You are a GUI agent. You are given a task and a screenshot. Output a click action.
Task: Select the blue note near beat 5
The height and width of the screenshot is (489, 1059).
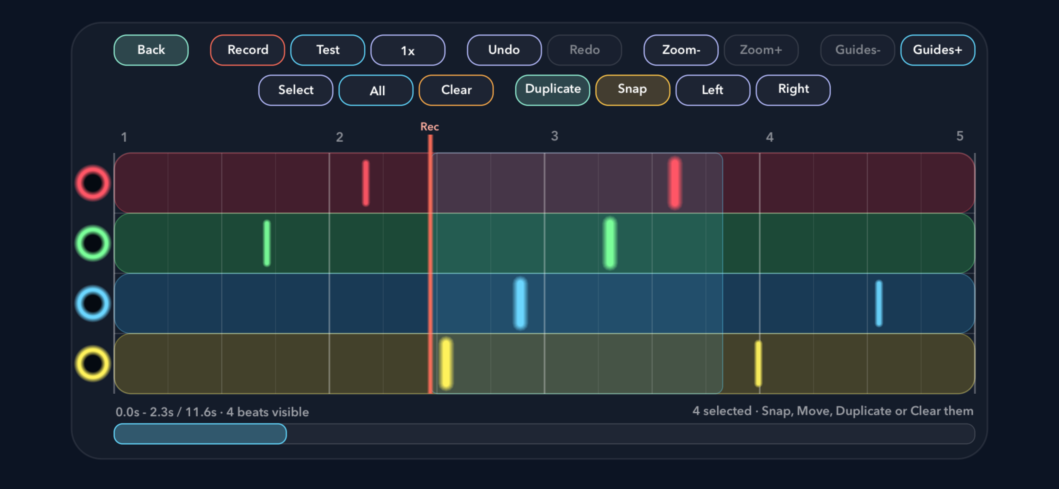[879, 303]
